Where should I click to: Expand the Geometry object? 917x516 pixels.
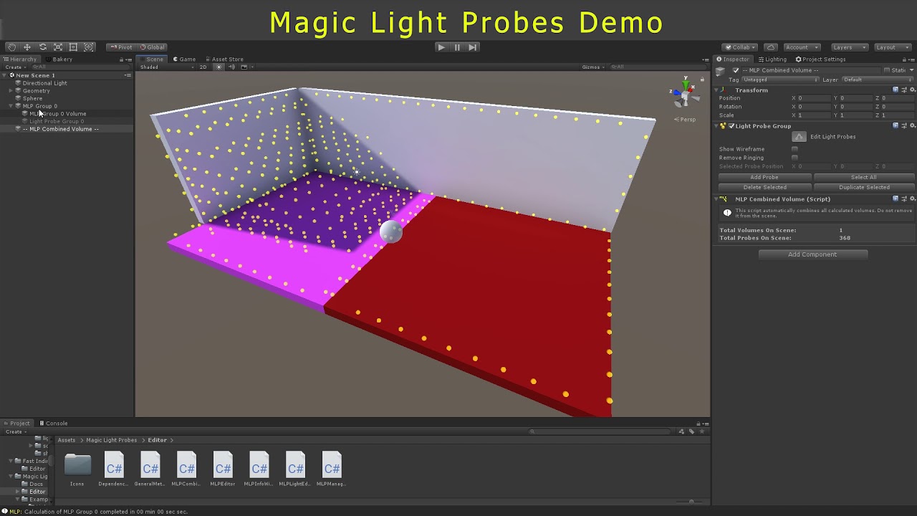tap(11, 91)
